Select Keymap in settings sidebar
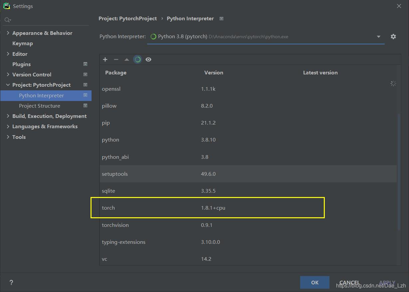 coord(22,44)
